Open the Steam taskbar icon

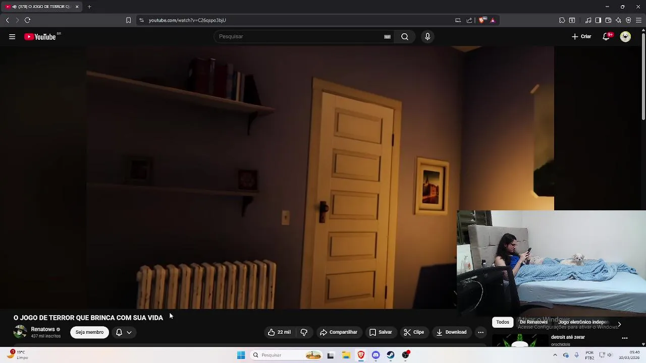coord(391,355)
